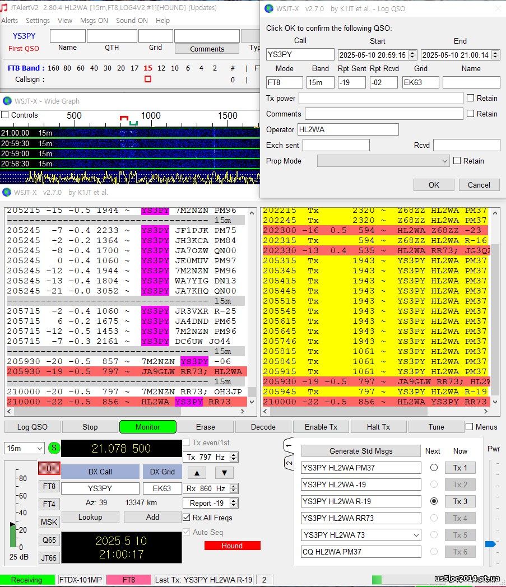Screen dimensions: 506x587
Task: Click Generate Std Msgs button
Action: click(361, 451)
